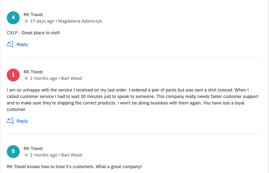This screenshot has width=269, height=173.
Task: Click the red 1-star rating badge
Action: (x=13, y=75)
